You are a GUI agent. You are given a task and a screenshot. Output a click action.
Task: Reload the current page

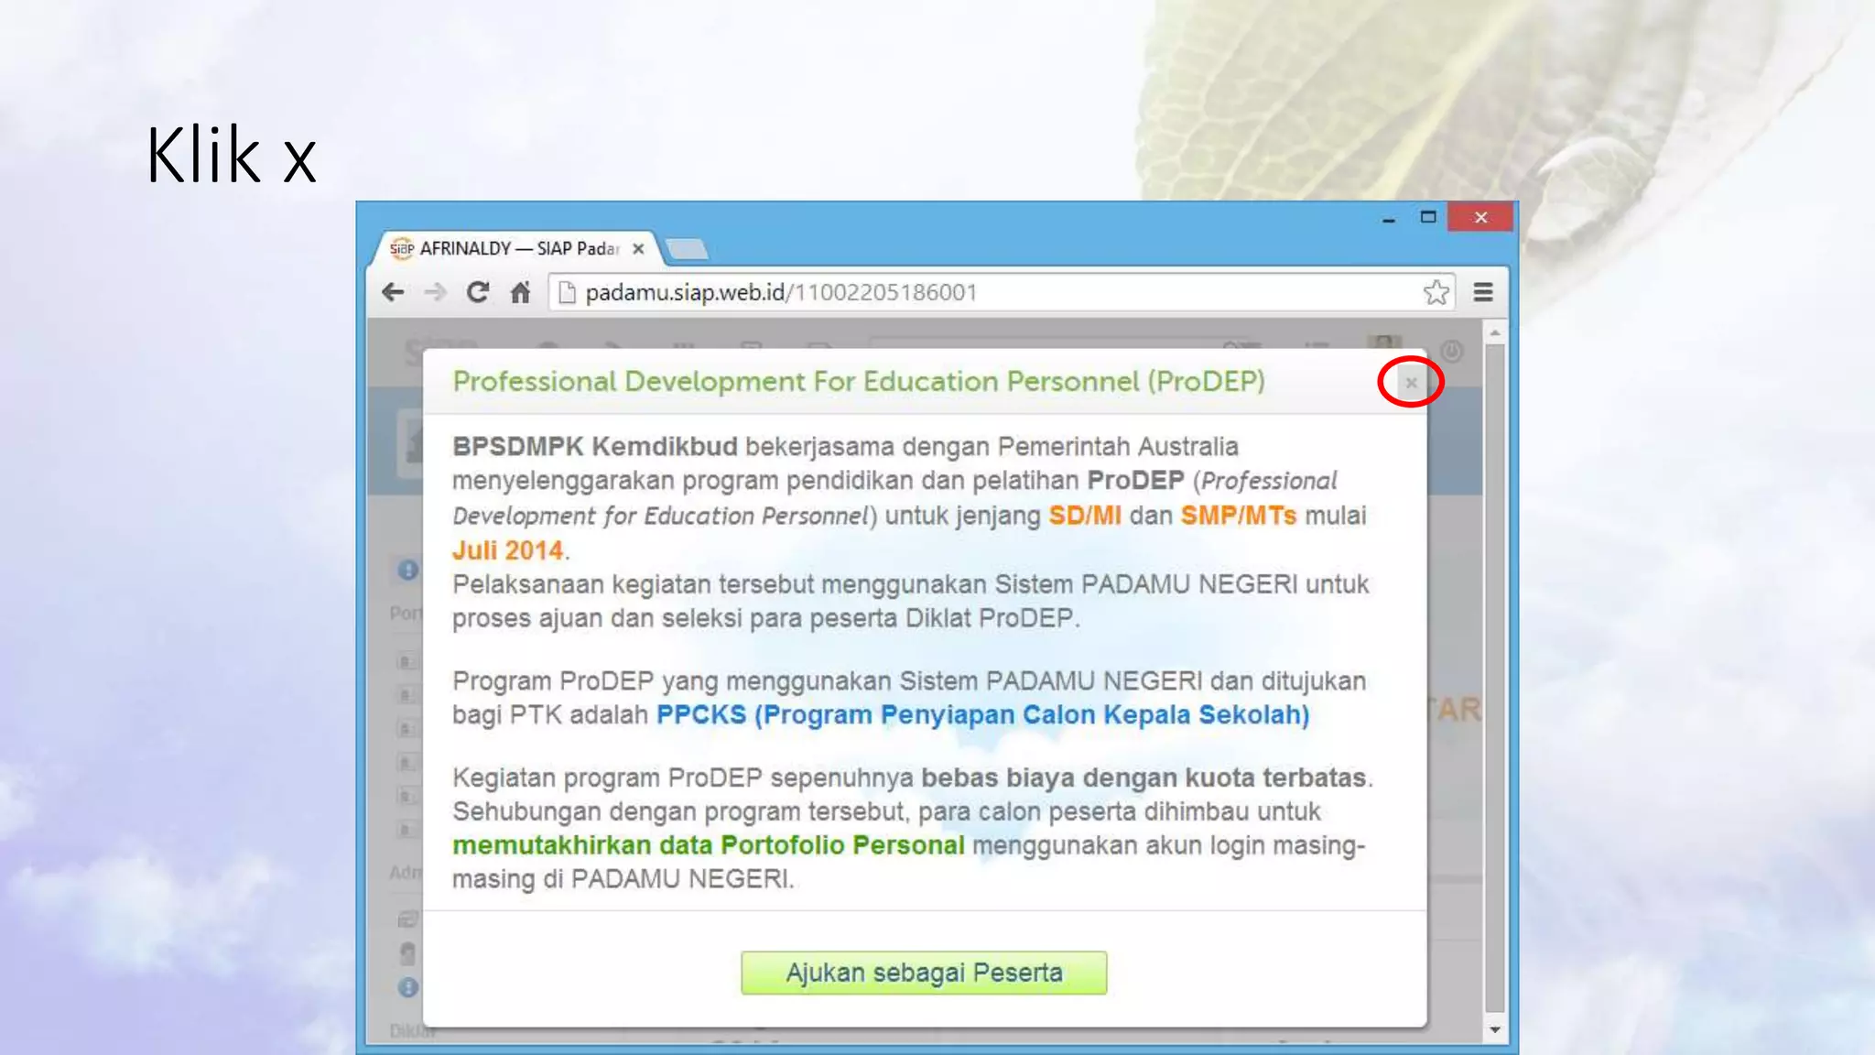point(477,292)
